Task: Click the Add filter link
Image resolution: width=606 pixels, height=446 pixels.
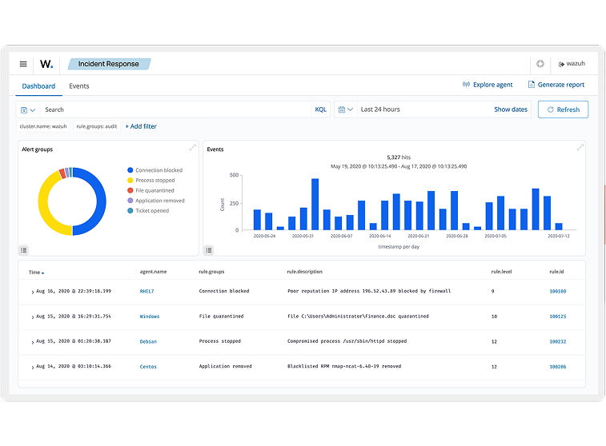Action: [x=141, y=126]
